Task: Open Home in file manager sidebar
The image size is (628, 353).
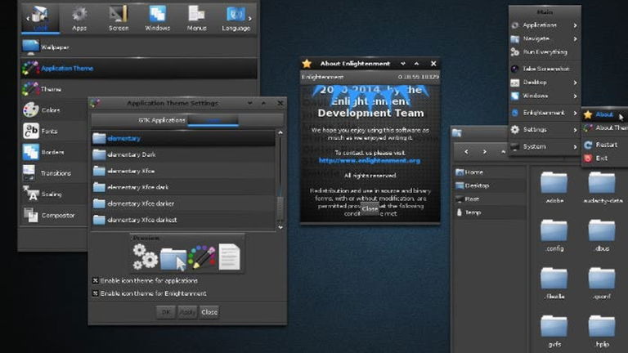Action: pos(490,172)
